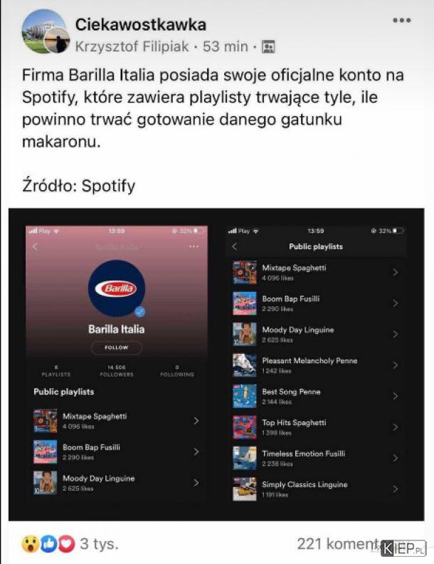
Task: Expand the Simply Classics Linguine chevron
Action: coord(395,489)
